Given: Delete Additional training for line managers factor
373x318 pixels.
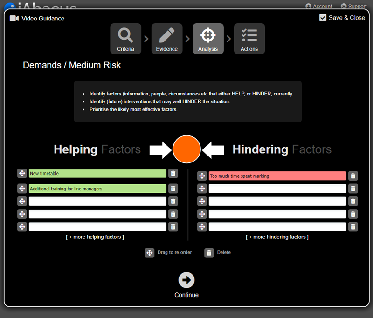Looking at the screenshot, I should coord(173,189).
